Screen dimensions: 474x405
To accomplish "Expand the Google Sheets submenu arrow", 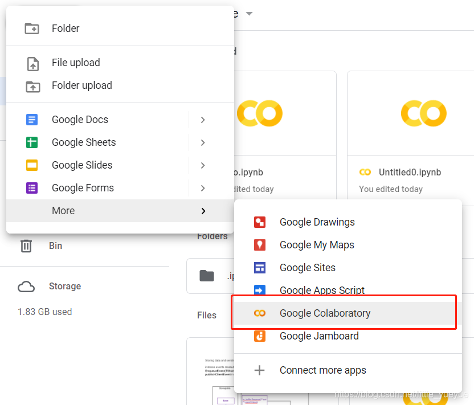I will (x=203, y=142).
